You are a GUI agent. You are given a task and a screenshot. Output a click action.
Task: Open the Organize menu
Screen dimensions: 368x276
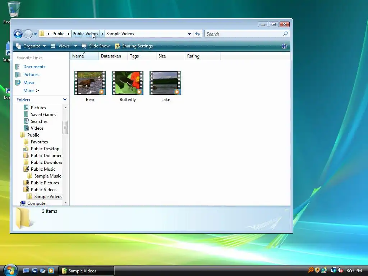tap(31, 46)
